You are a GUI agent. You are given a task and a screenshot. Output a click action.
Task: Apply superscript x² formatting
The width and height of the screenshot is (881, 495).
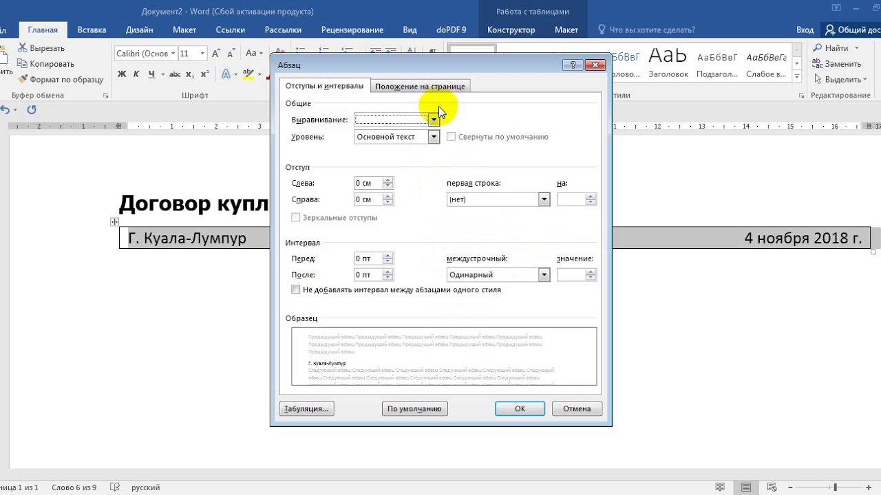coord(205,74)
